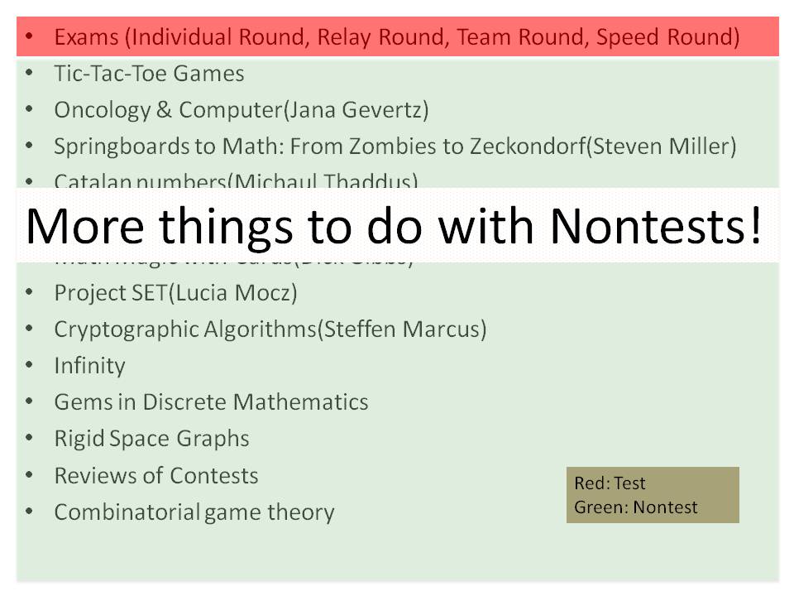Select the Combinatorial game theory line
This screenshot has height=596, width=794.
(x=194, y=512)
